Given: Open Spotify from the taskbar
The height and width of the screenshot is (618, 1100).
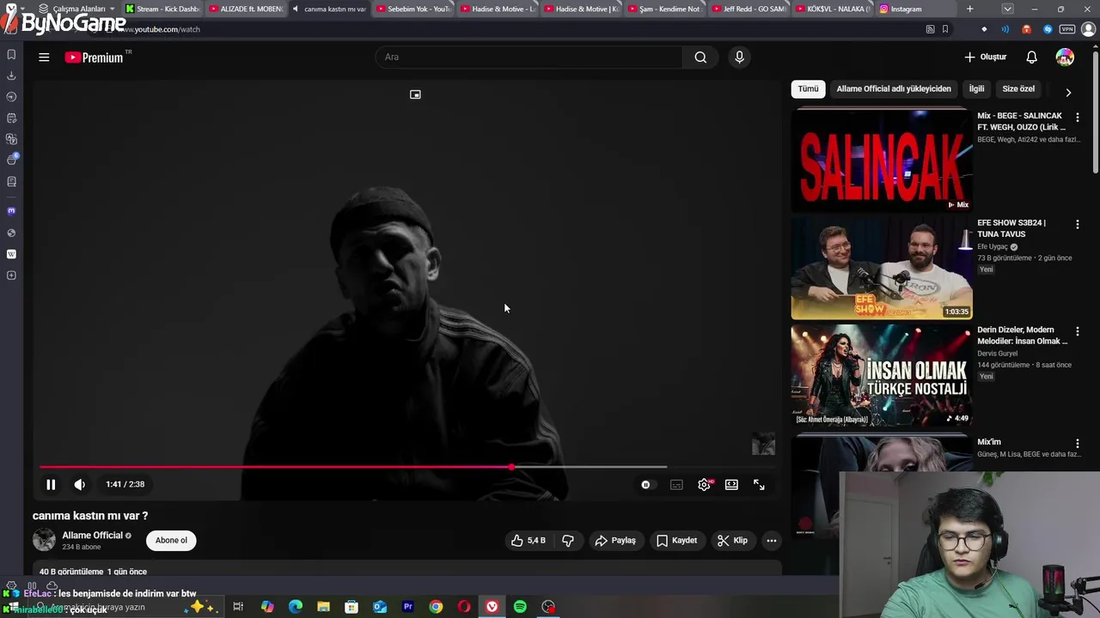Looking at the screenshot, I should click(520, 607).
